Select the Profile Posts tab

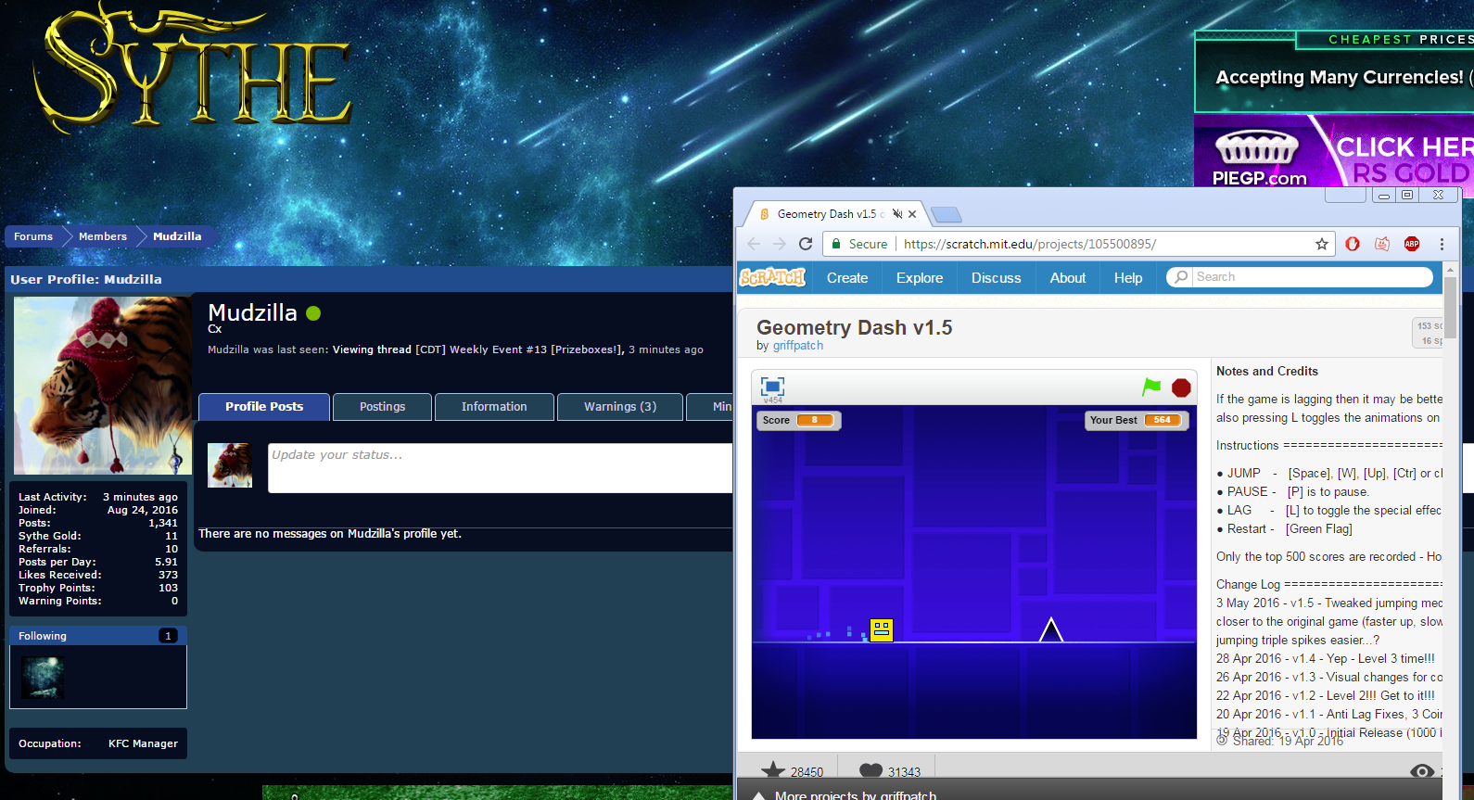pos(264,406)
